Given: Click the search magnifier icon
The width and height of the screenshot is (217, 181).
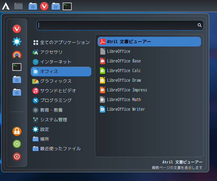Looking at the screenshot, I should 200,25.
